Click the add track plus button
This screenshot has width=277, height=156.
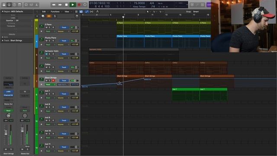coord(37,16)
